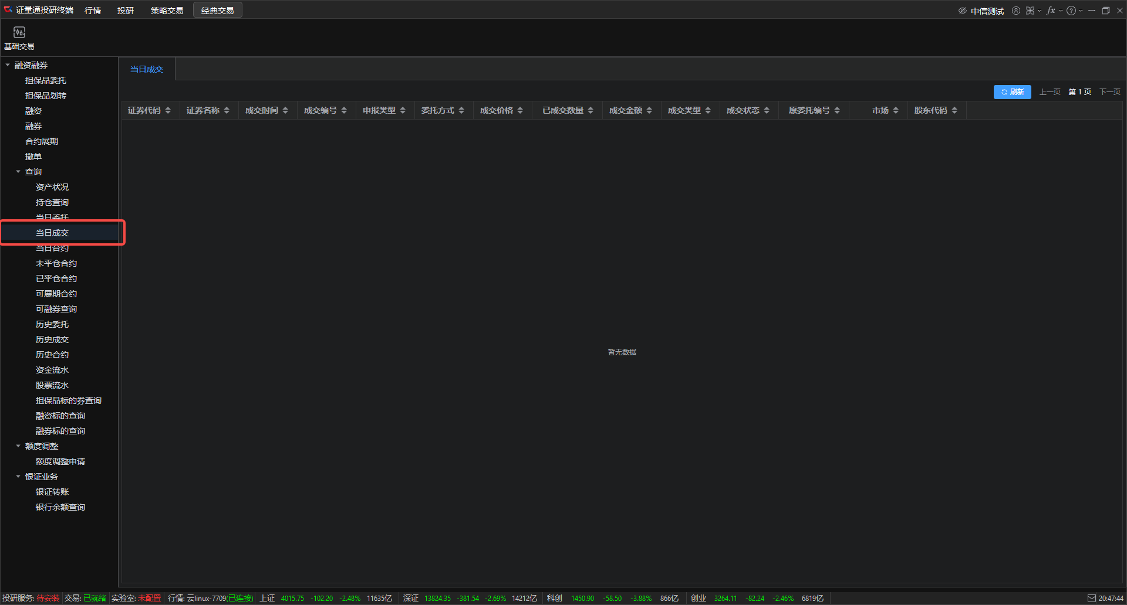Click the 基础交易 toolbar icon

coord(19,38)
